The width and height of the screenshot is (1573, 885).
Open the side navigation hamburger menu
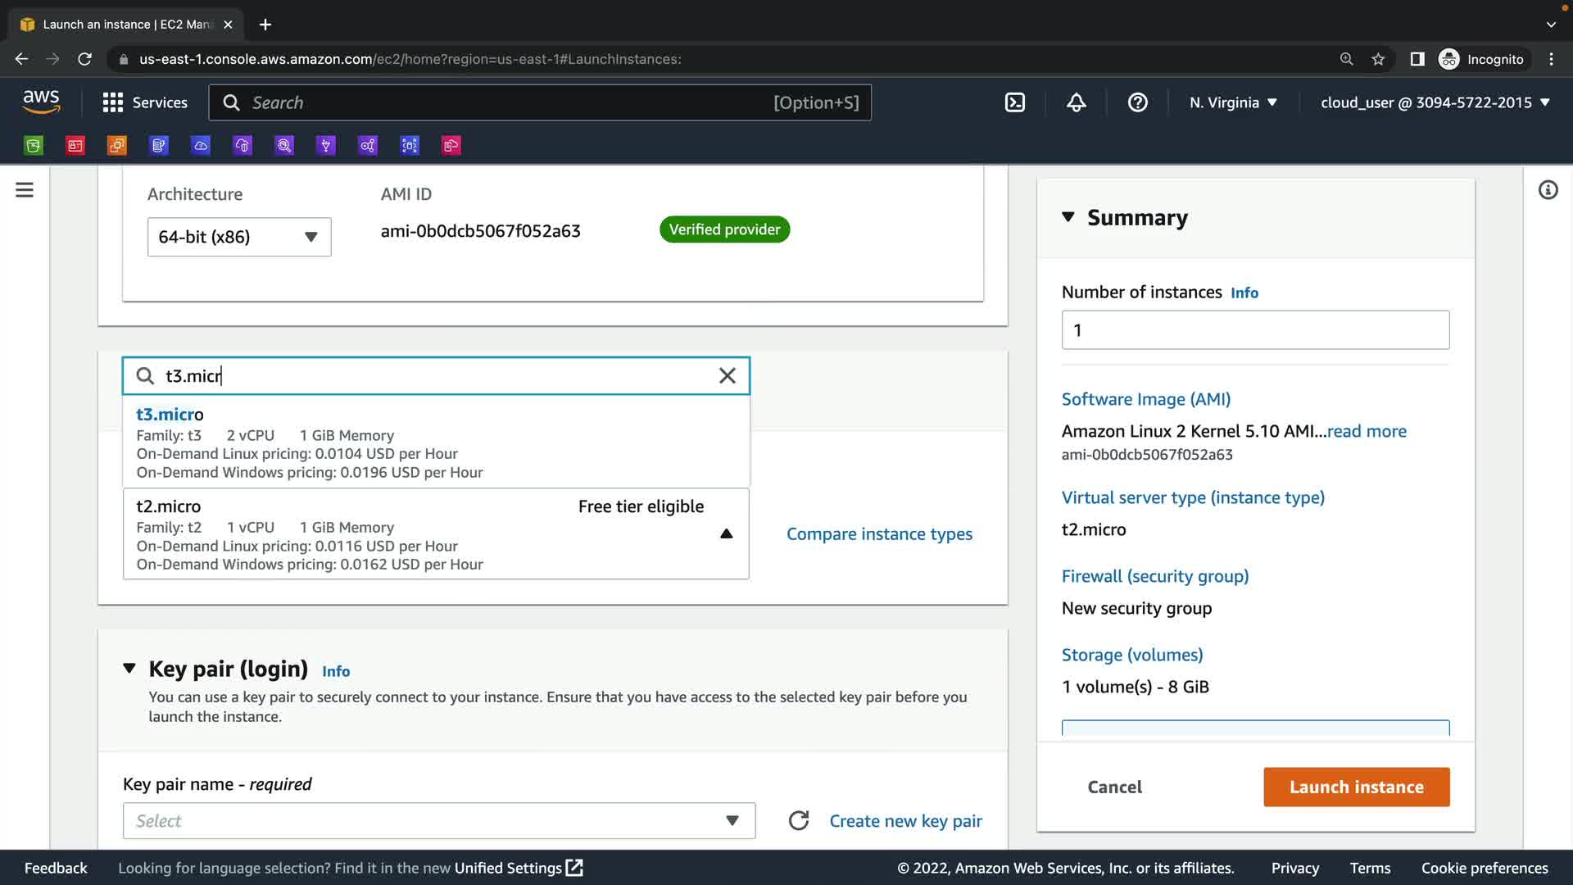(25, 190)
